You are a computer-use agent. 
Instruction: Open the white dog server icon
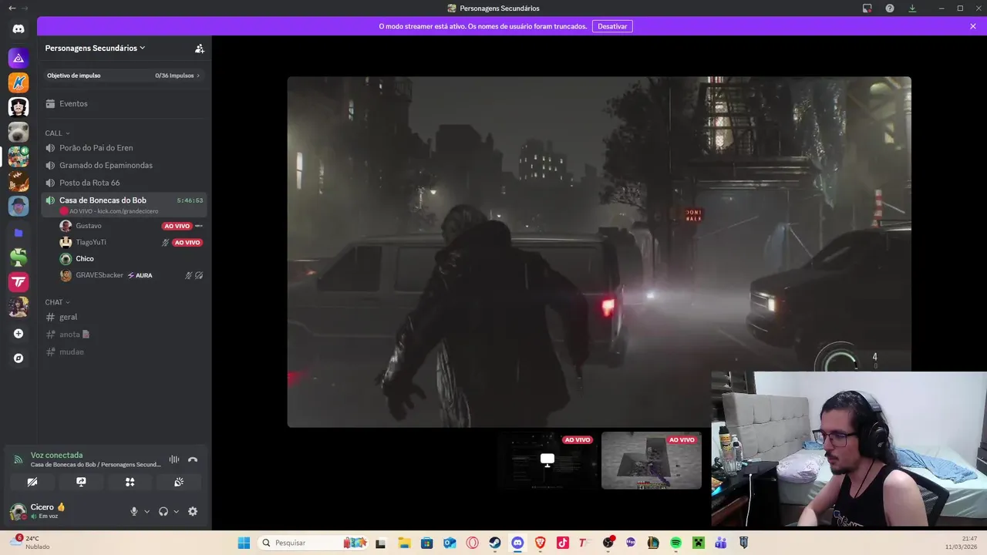pos(19,132)
